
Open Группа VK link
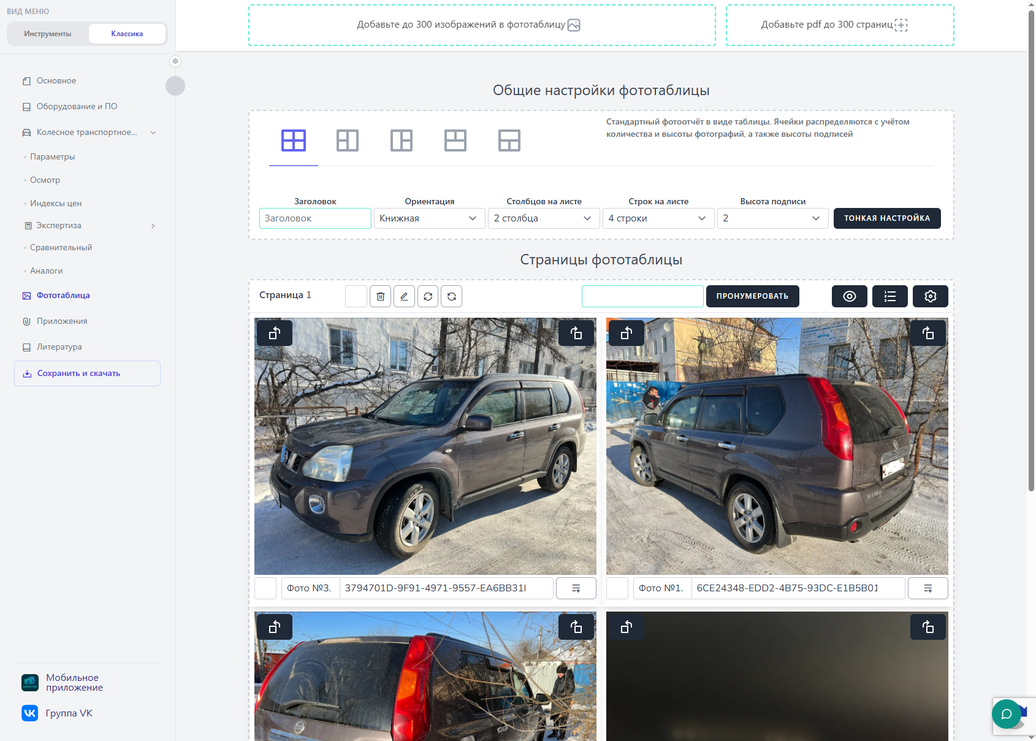(x=57, y=713)
